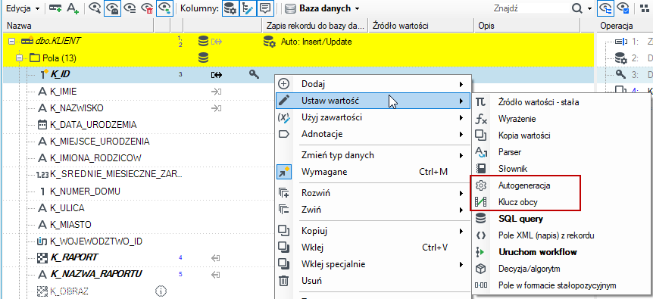The height and width of the screenshot is (299, 653).
Task: Collapse the dbo.KLIENT tree node
Action: point(11,42)
